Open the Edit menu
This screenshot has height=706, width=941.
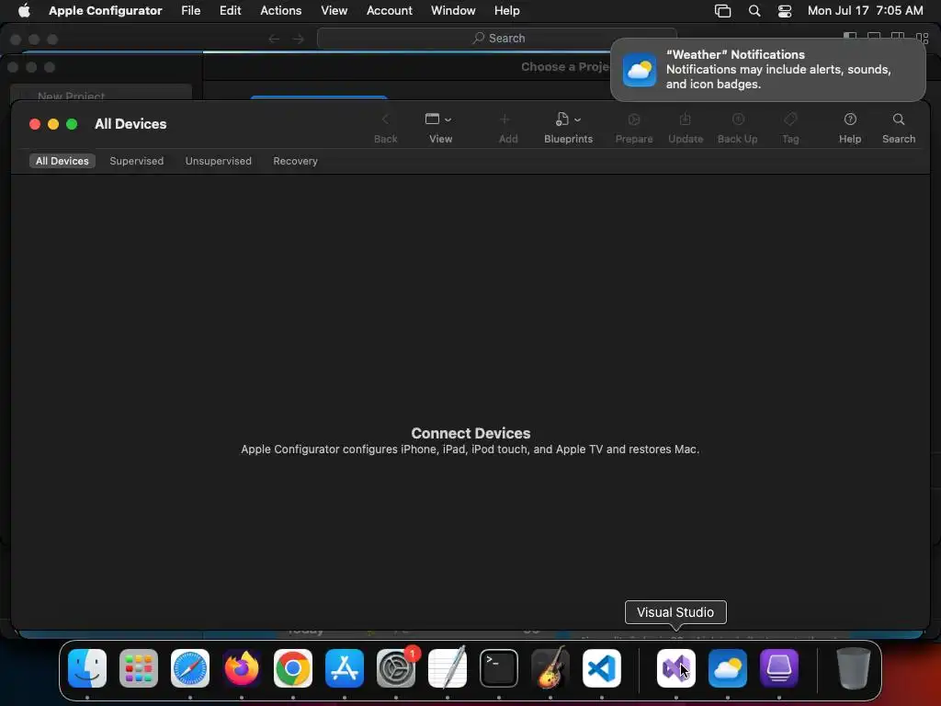[230, 10]
